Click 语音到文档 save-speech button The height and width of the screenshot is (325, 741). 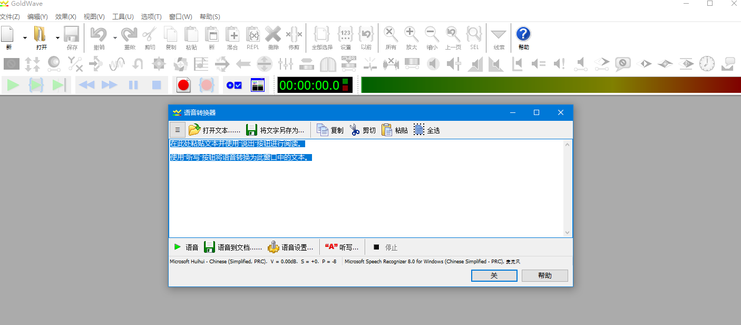[233, 247]
